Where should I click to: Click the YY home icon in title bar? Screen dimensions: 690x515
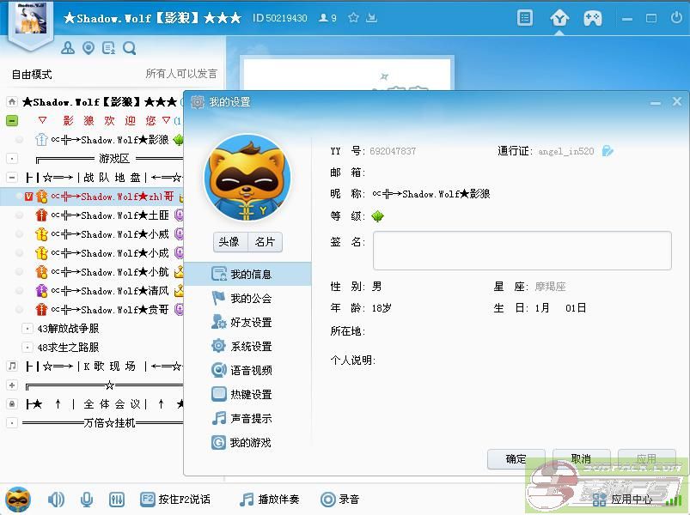pos(559,19)
